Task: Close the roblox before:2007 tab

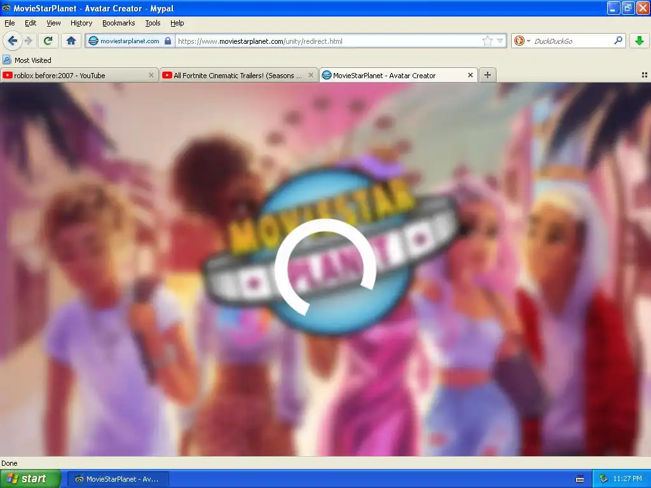Action: click(x=151, y=75)
